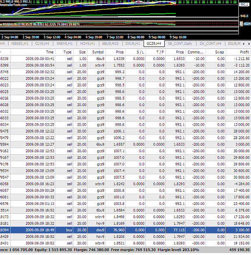Click the 2 Sep 20:00 time axis label

tap(31, 37)
